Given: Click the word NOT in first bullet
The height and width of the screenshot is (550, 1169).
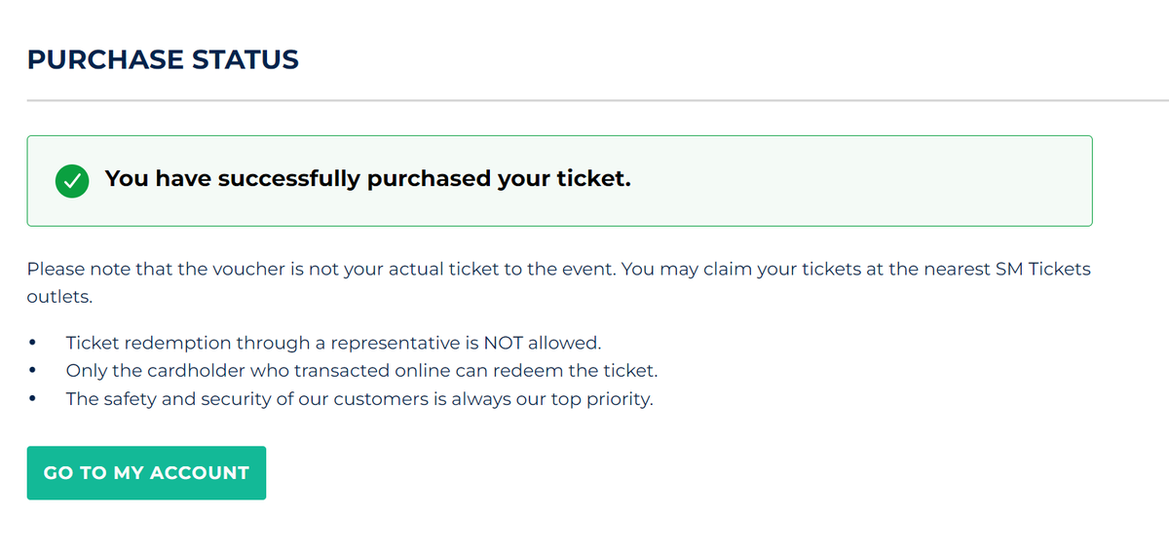Looking at the screenshot, I should coord(504,344).
